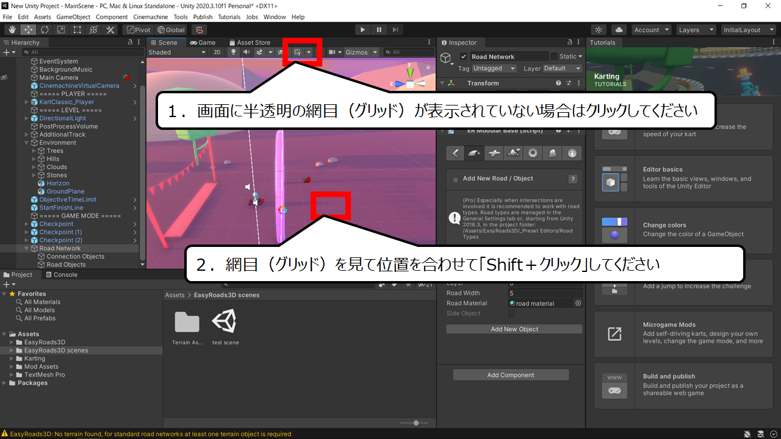
Task: Open Transform component help icon
Action: point(558,83)
